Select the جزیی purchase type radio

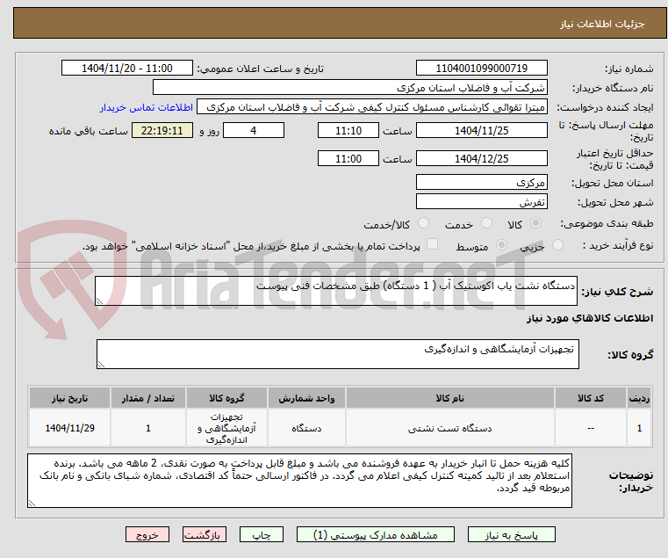click(x=557, y=245)
